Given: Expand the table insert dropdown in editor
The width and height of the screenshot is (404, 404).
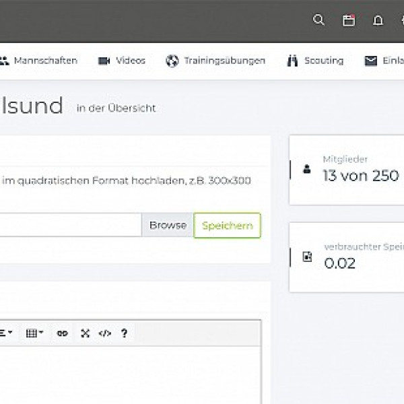Looking at the screenshot, I should 34,333.
